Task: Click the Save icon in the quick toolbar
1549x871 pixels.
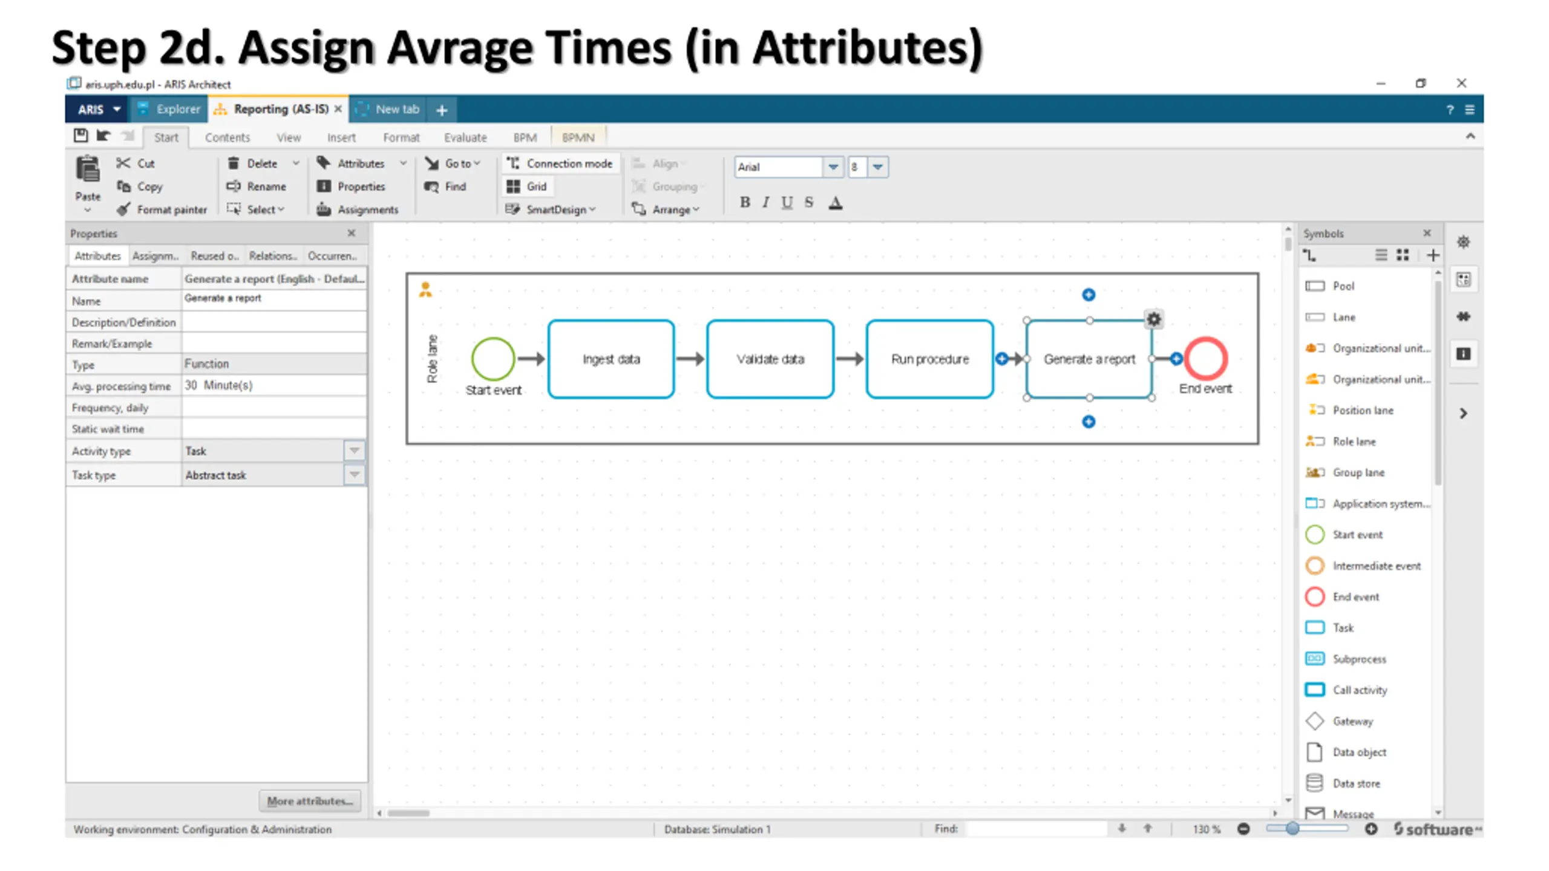Action: point(80,135)
